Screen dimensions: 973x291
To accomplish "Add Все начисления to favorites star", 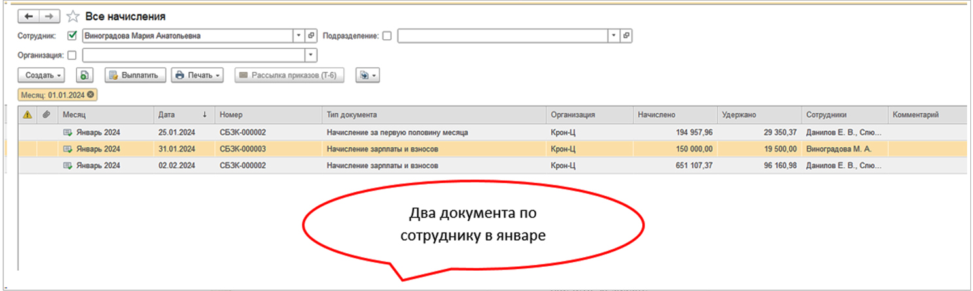I will tap(73, 16).
